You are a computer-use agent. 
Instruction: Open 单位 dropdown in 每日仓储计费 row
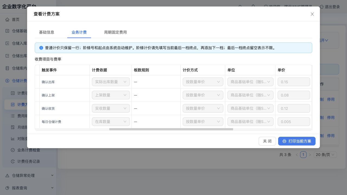(x=250, y=122)
